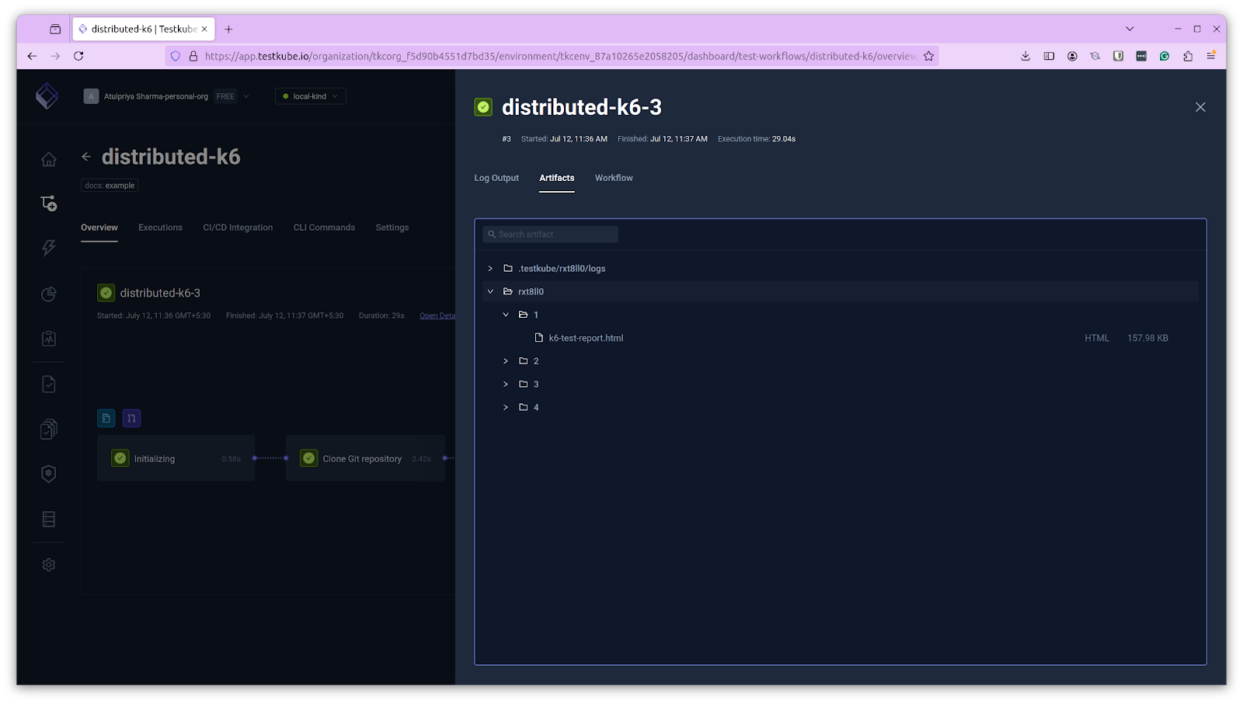Open the local-kind environment dropdown

[310, 96]
